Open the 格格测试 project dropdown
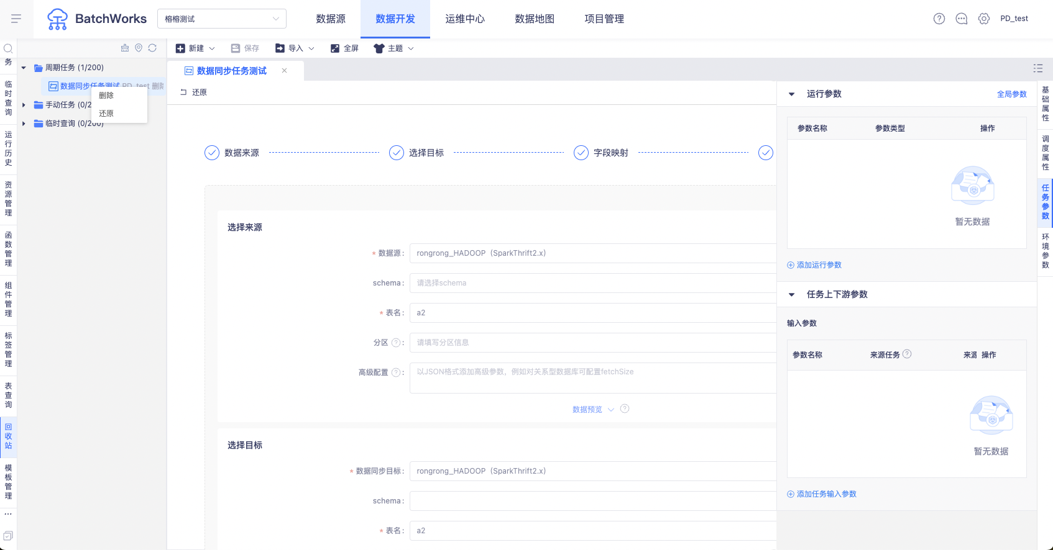This screenshot has height=550, width=1053. [222, 19]
